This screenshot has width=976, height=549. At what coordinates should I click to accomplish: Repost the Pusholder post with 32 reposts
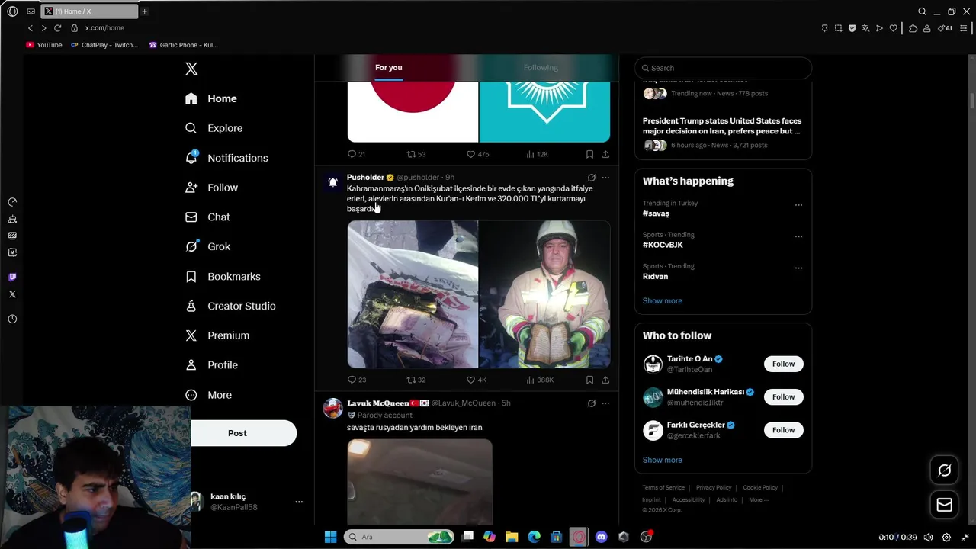[416, 380]
